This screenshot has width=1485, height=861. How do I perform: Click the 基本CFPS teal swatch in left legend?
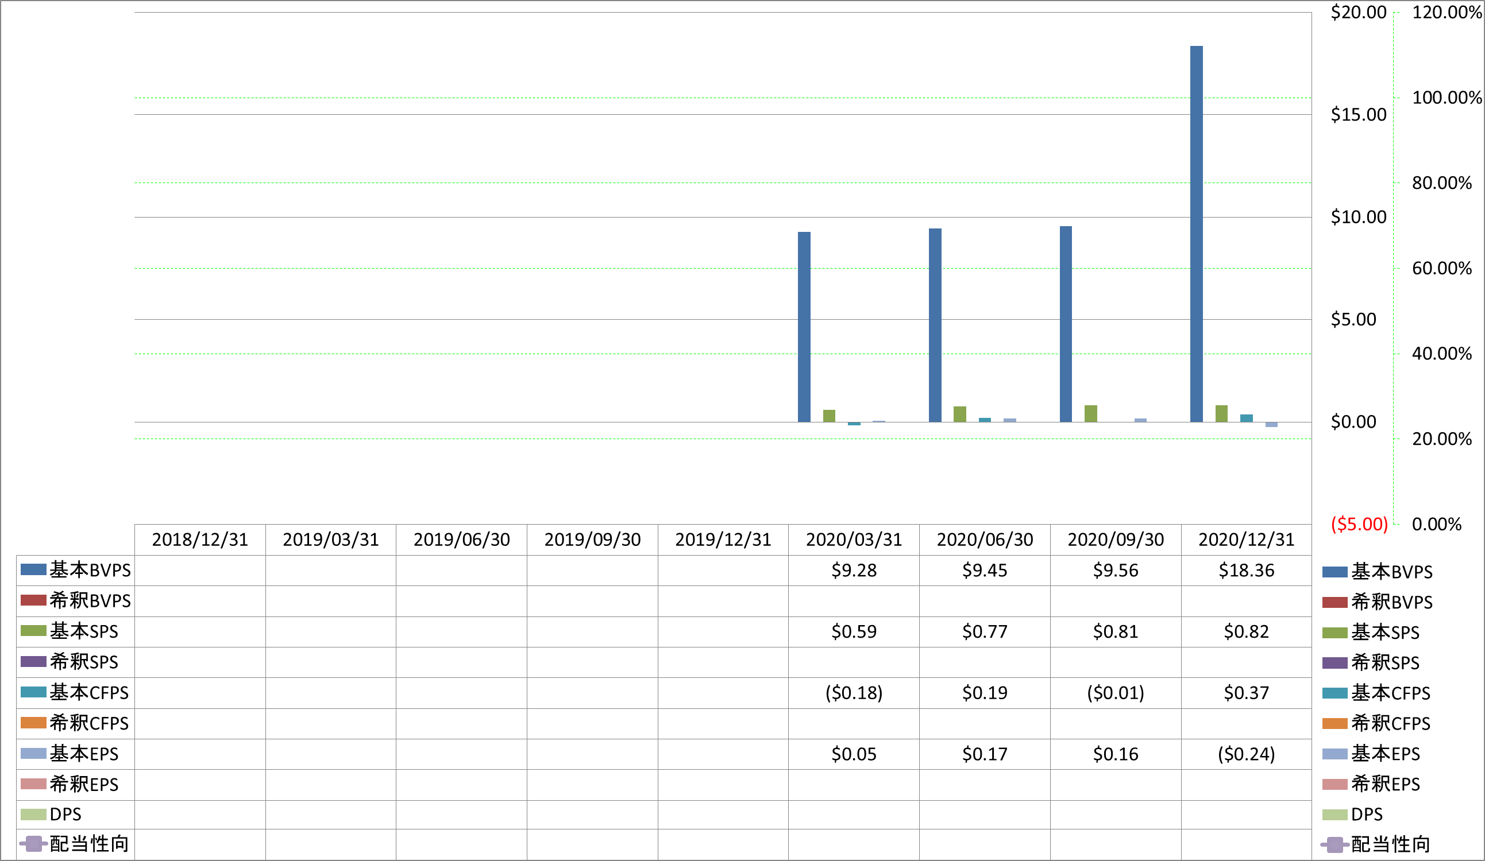pos(33,692)
